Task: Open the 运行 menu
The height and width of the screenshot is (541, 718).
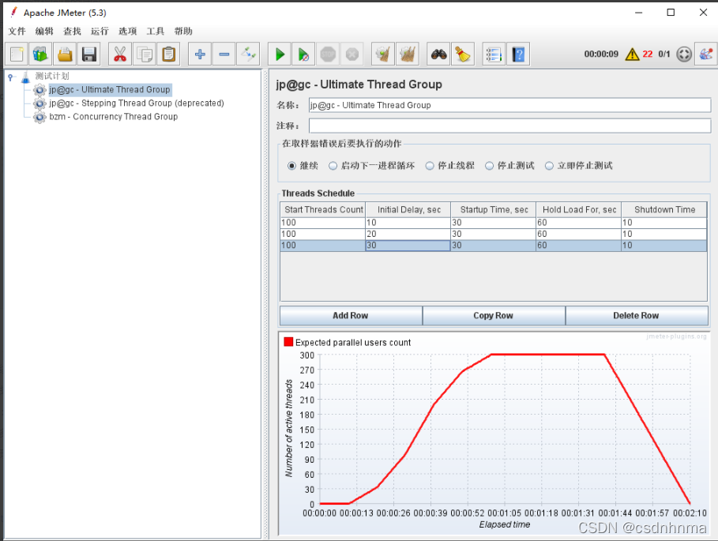Action: 100,31
